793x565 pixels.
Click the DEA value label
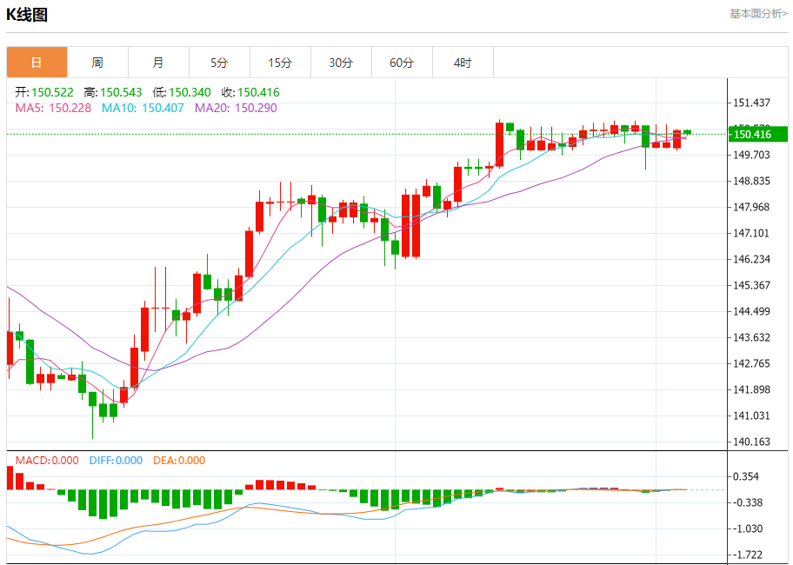[x=179, y=461]
